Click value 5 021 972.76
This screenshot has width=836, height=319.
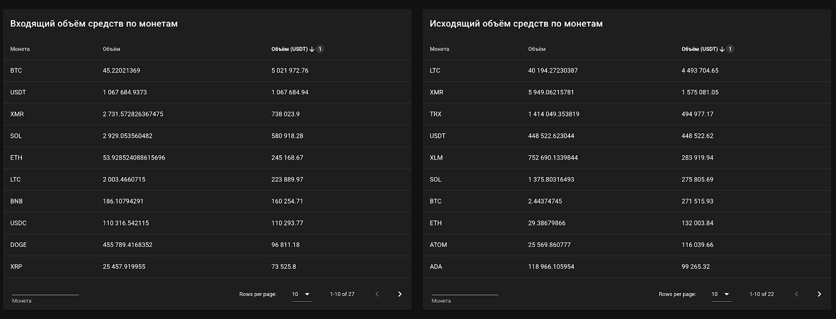coord(290,70)
